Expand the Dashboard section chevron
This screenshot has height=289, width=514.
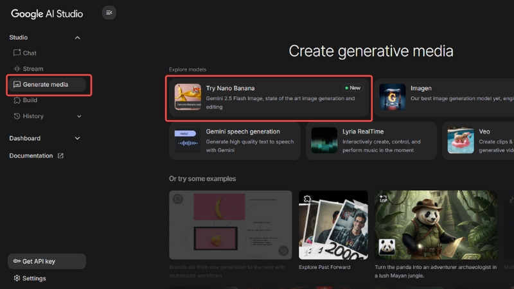(78, 138)
